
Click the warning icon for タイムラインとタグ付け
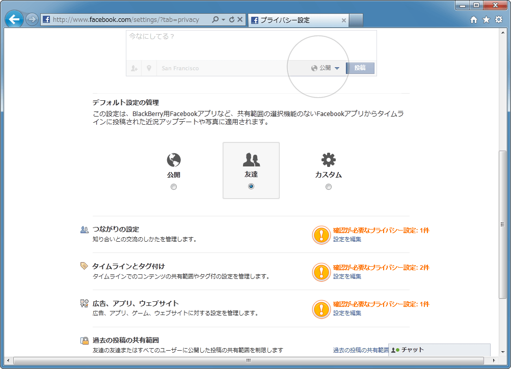(x=321, y=272)
